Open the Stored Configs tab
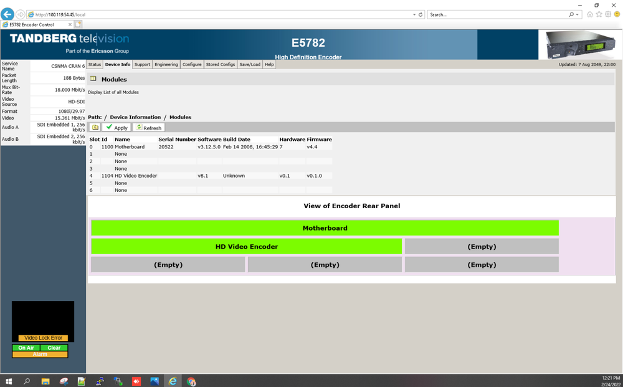This screenshot has width=623, height=387. [x=221, y=64]
